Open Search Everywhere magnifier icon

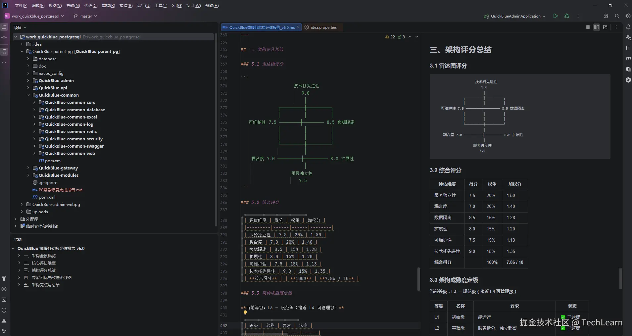(x=617, y=16)
